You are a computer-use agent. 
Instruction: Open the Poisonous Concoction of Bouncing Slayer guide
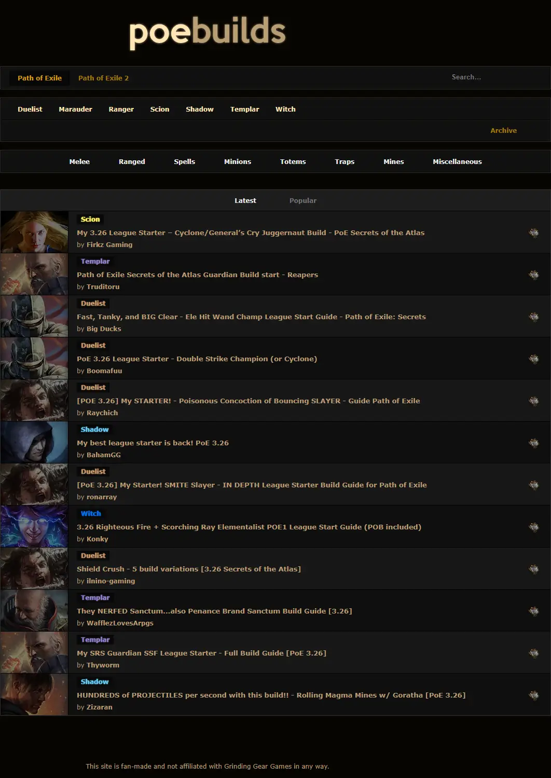[x=249, y=401]
